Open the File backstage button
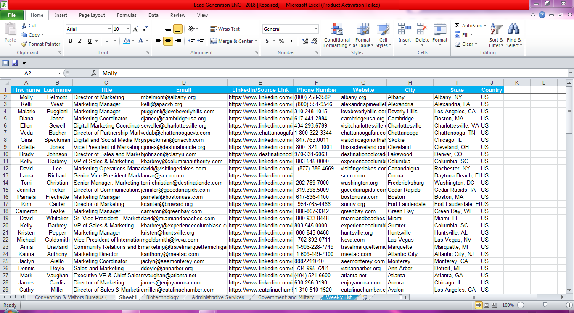 pos(12,15)
